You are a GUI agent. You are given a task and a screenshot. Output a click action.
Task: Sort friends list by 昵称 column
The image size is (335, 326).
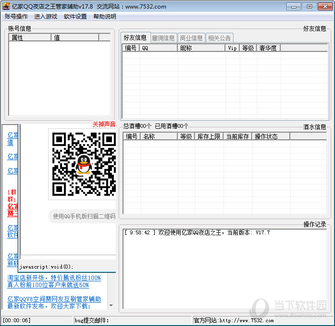[202, 48]
